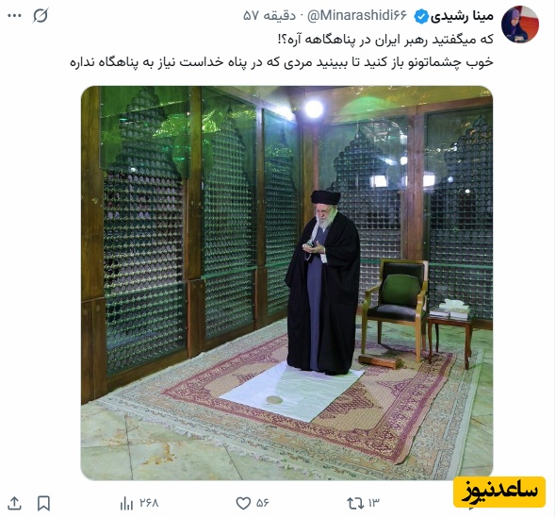Open the attached shrine photo

coord(286,283)
